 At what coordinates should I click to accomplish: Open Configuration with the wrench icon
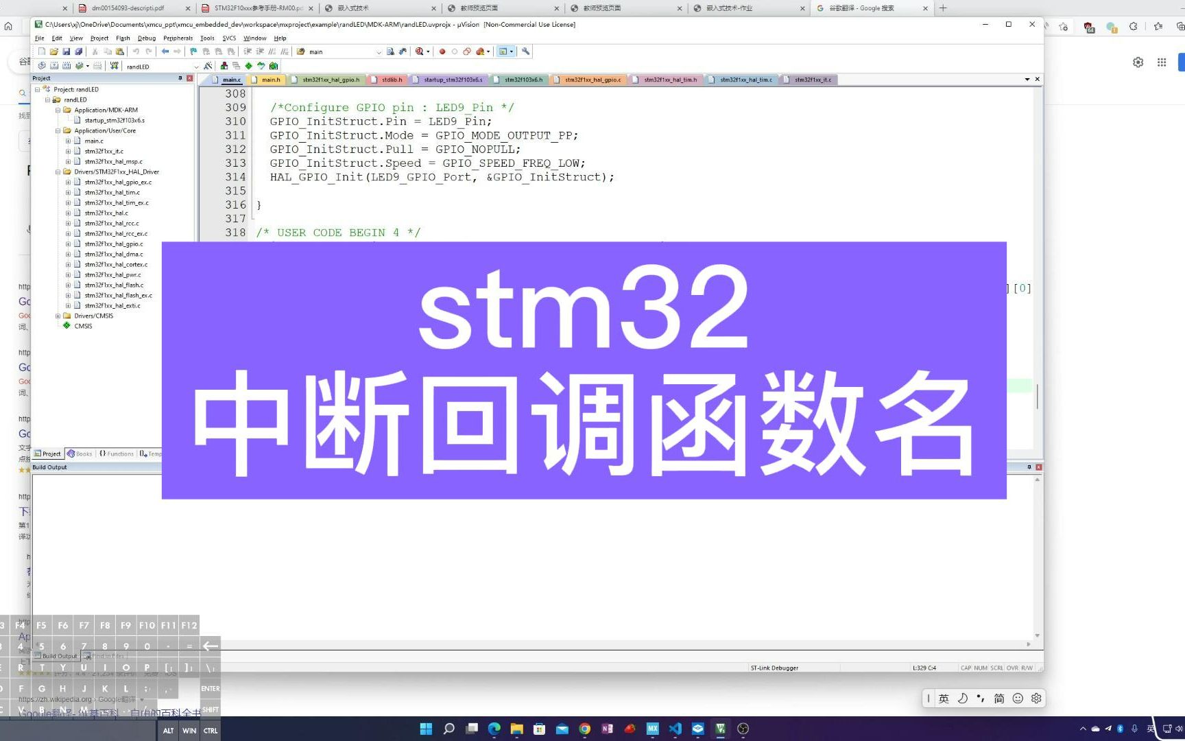(x=526, y=51)
